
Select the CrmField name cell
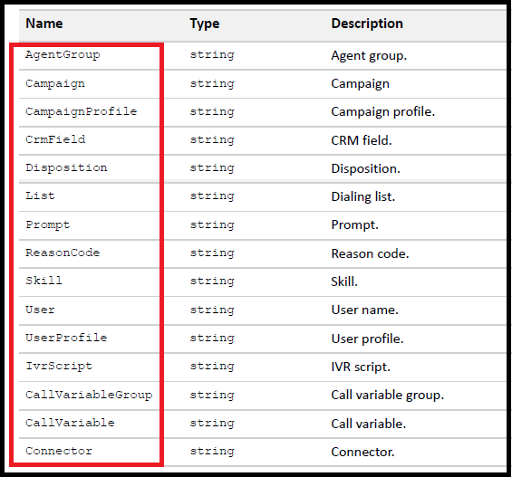coord(55,139)
